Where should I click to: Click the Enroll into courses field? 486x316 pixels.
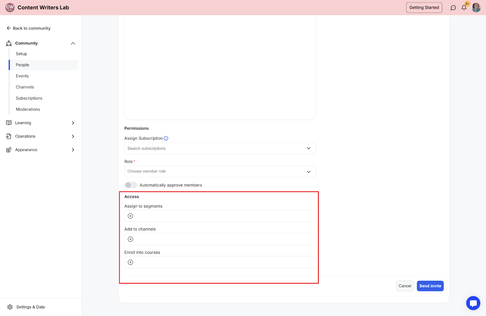coord(220,262)
